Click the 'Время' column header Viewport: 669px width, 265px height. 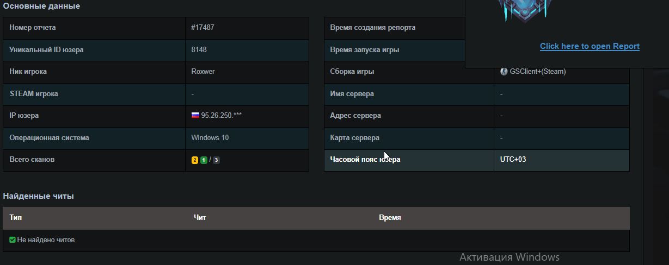390,218
